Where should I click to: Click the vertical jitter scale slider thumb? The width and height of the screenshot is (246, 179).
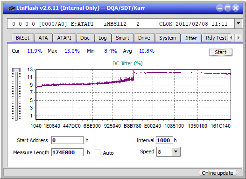tap(16, 70)
